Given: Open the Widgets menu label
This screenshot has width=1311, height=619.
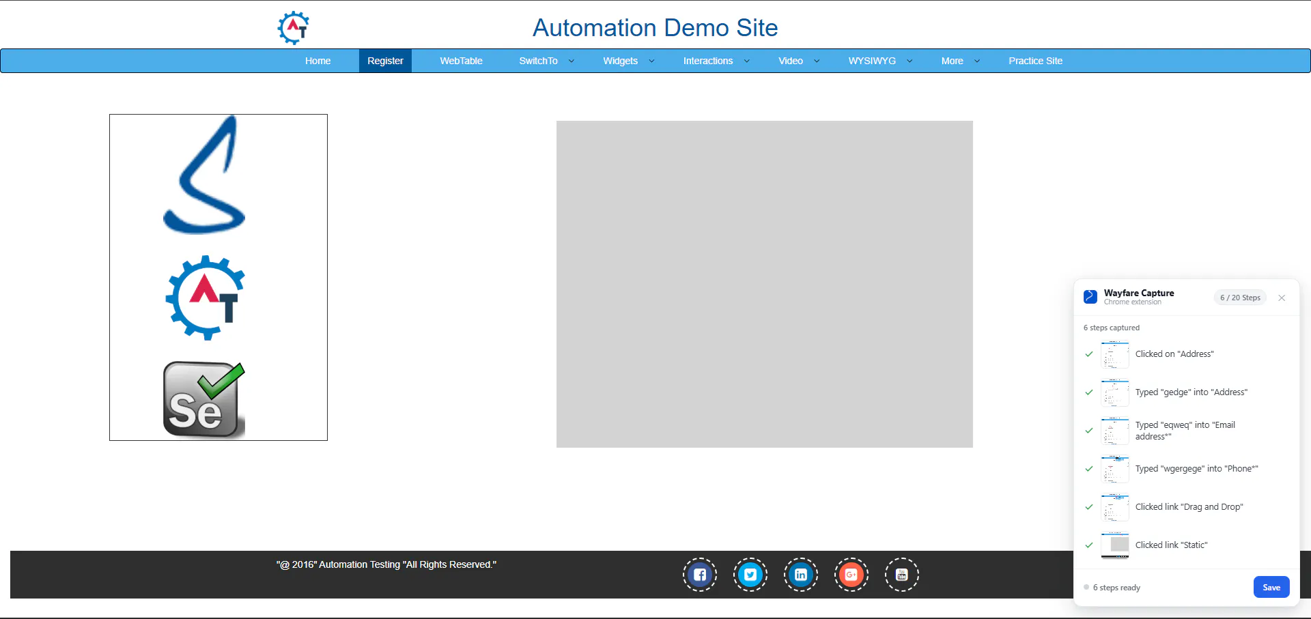Looking at the screenshot, I should [620, 61].
